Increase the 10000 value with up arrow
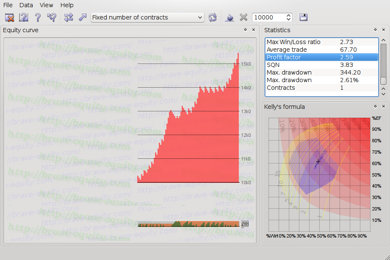The image size is (390, 260). [x=289, y=15]
